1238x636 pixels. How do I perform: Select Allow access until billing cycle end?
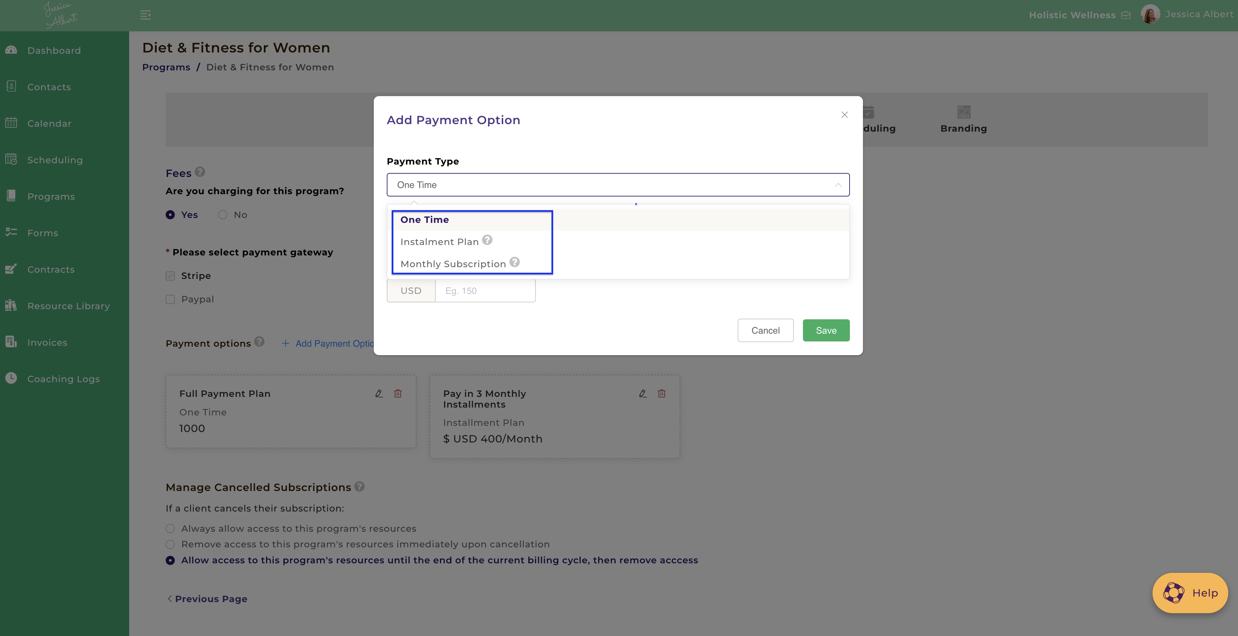170,560
